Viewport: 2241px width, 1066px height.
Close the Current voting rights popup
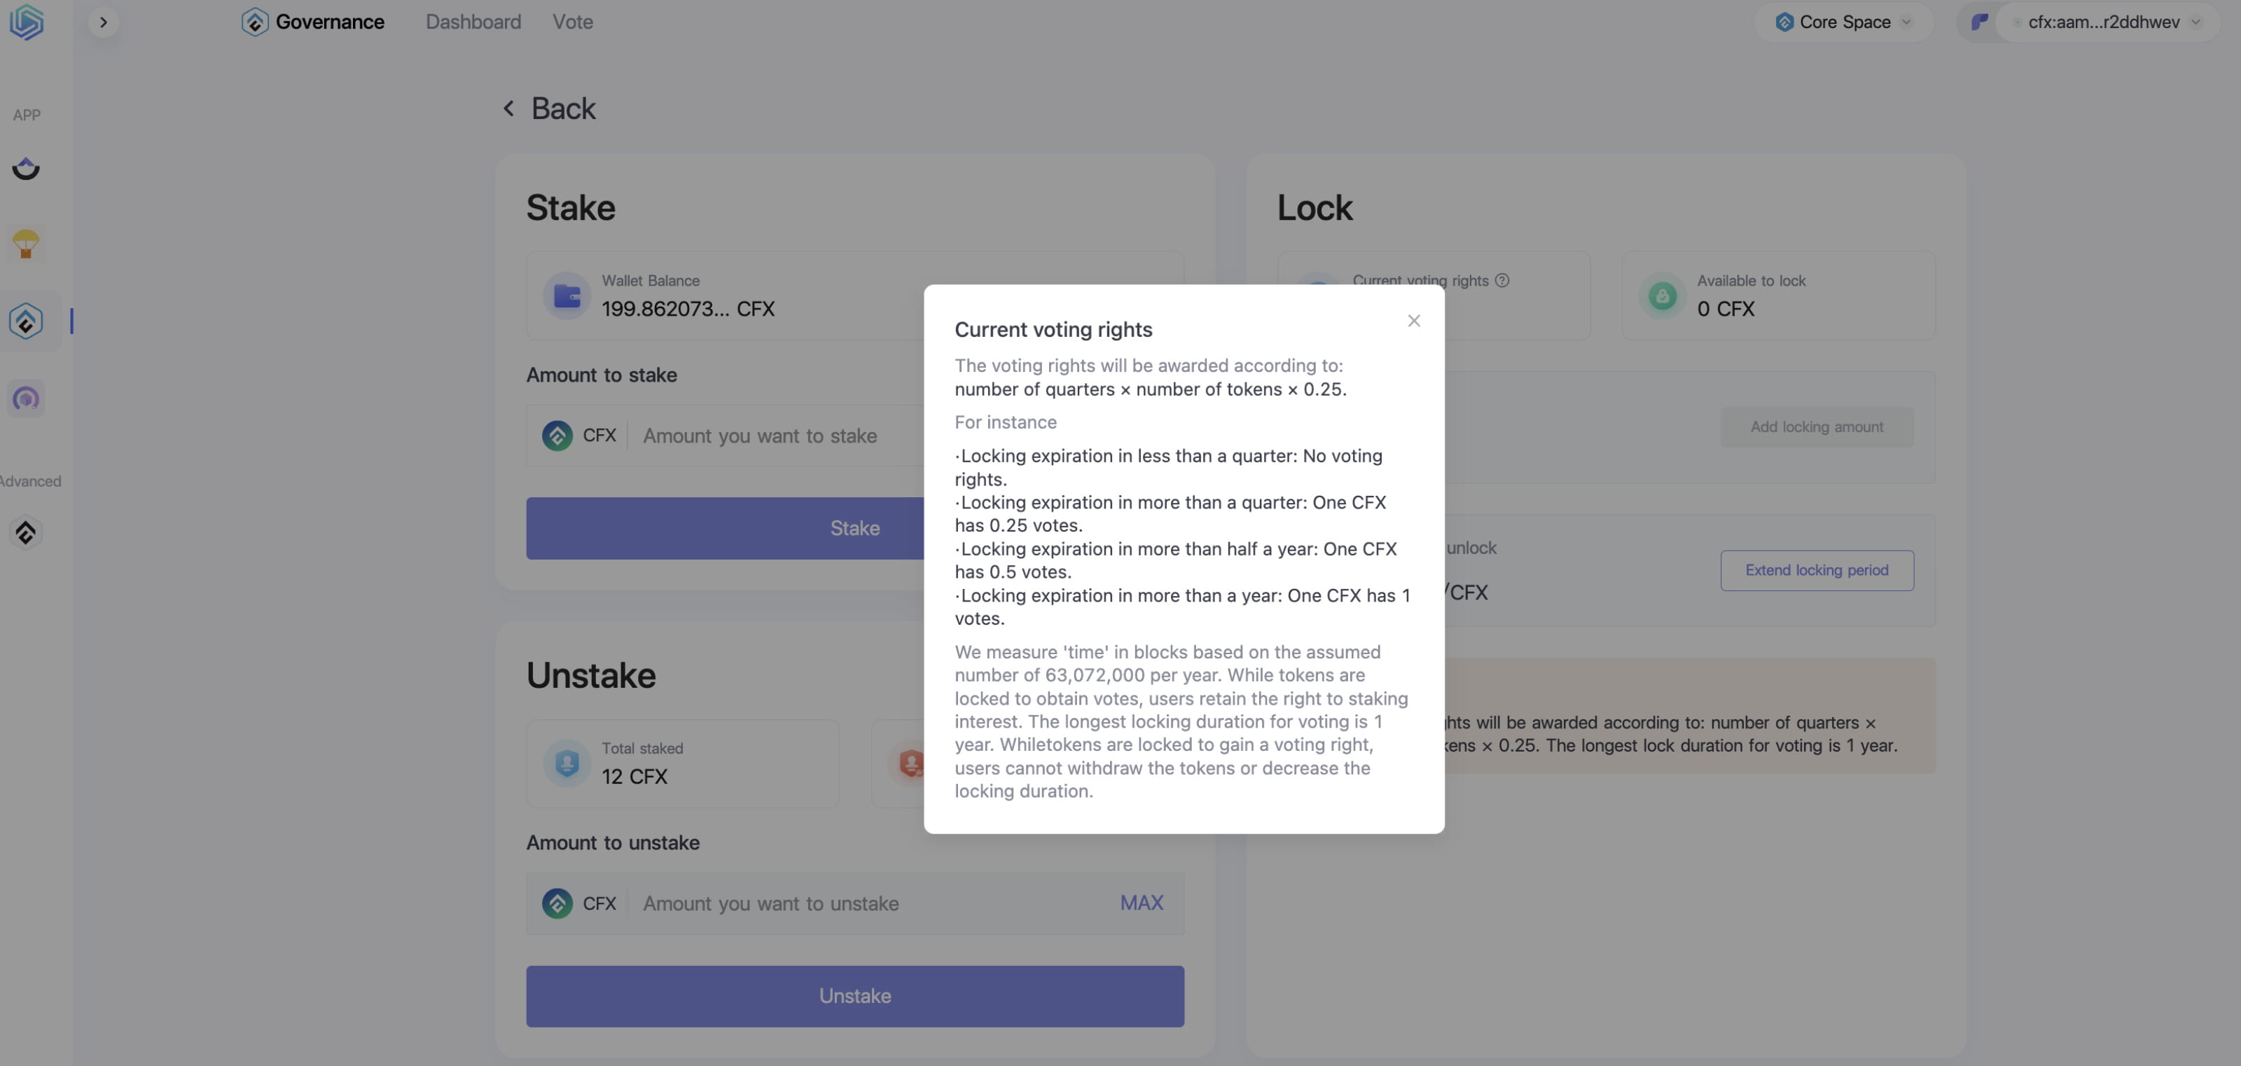point(1414,321)
